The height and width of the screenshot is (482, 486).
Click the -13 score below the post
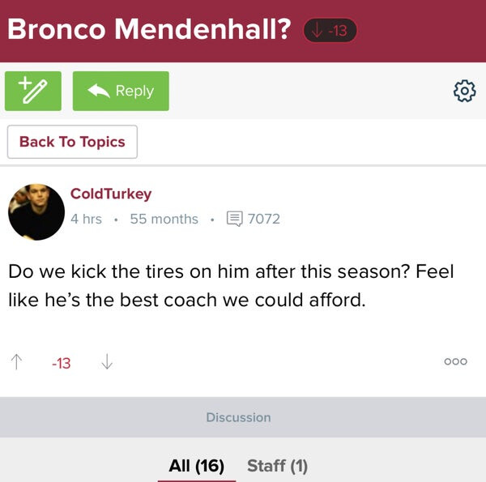(x=61, y=364)
